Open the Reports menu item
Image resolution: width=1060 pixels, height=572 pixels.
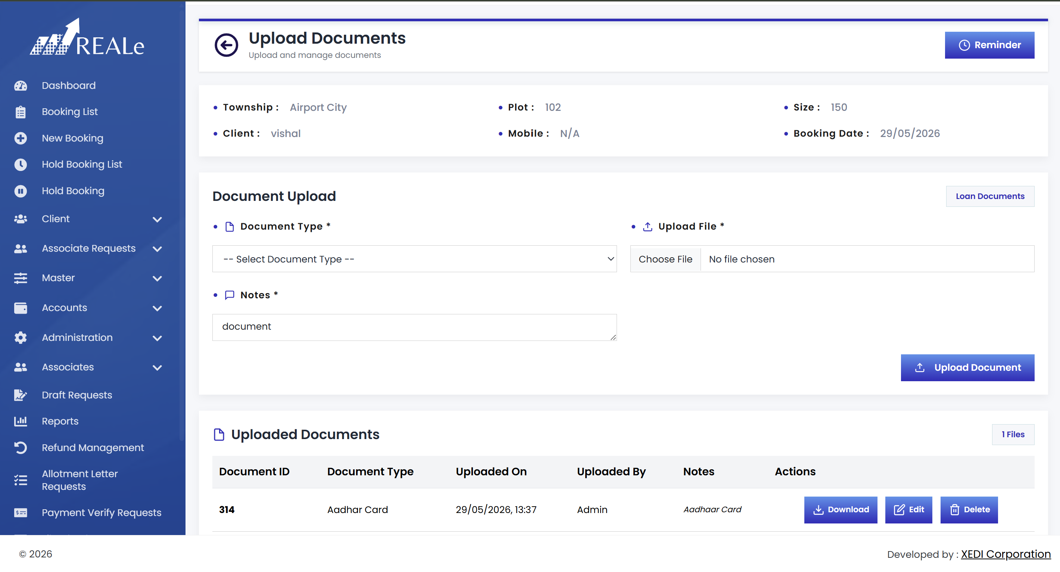pyautogui.click(x=60, y=422)
